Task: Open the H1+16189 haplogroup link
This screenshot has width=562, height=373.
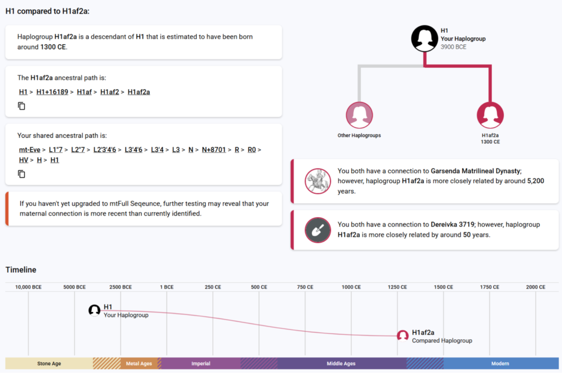Action: pos(53,92)
